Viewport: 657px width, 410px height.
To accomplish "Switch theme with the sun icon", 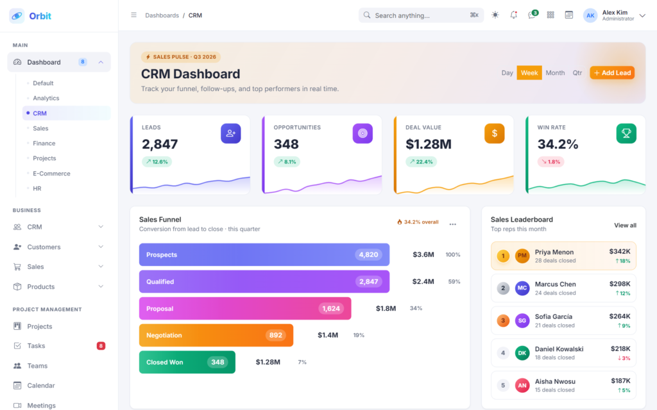I will pos(495,15).
